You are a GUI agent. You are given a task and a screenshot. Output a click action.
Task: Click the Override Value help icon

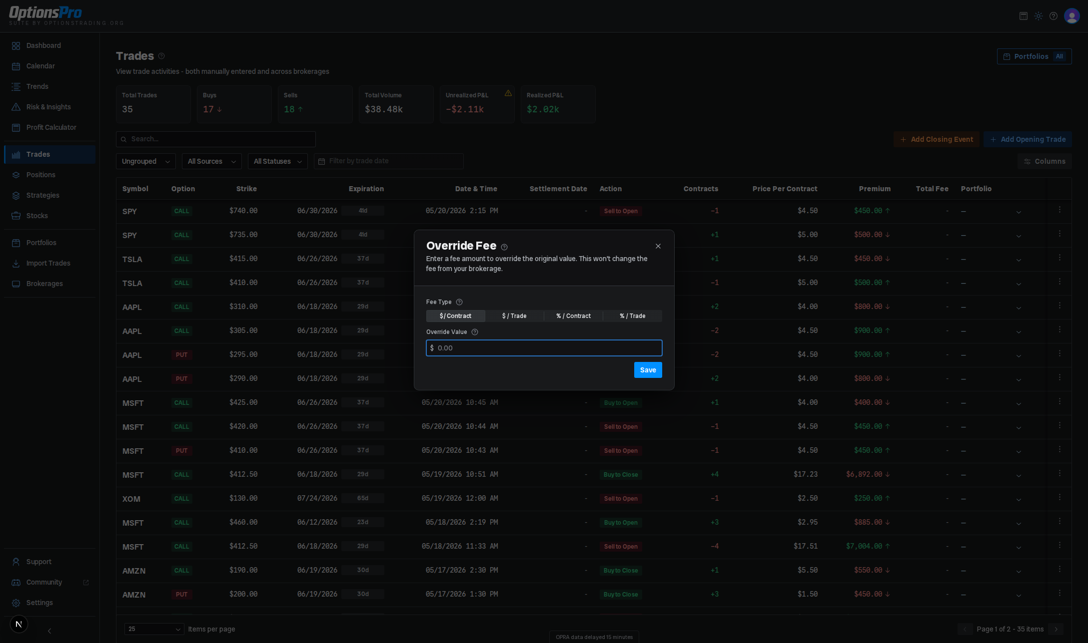coord(475,332)
